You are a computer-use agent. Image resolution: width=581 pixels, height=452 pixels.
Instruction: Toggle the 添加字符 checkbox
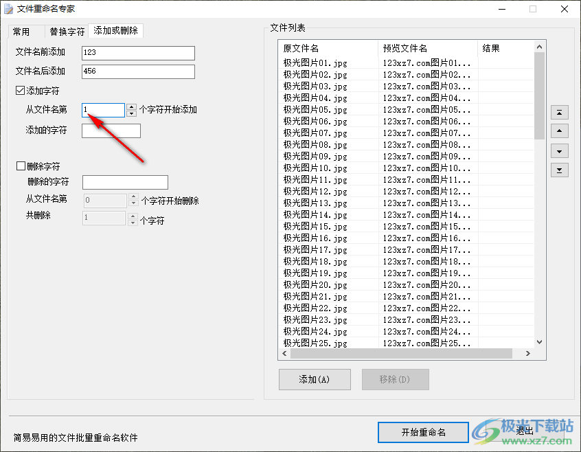point(21,91)
